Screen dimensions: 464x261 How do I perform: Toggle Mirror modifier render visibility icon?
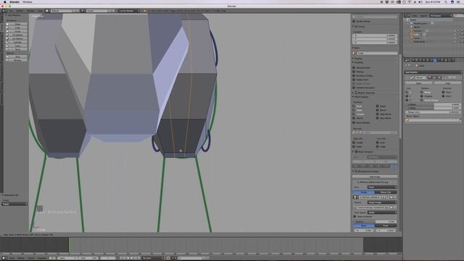[430, 78]
